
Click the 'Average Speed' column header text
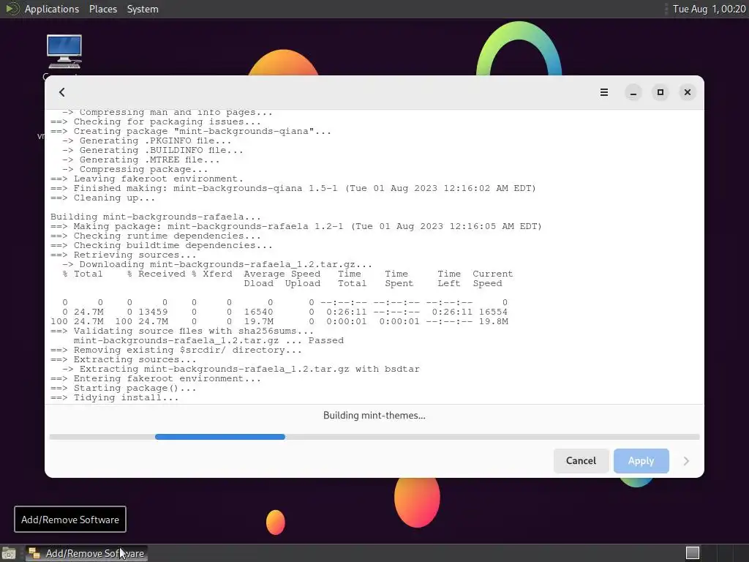(x=282, y=274)
